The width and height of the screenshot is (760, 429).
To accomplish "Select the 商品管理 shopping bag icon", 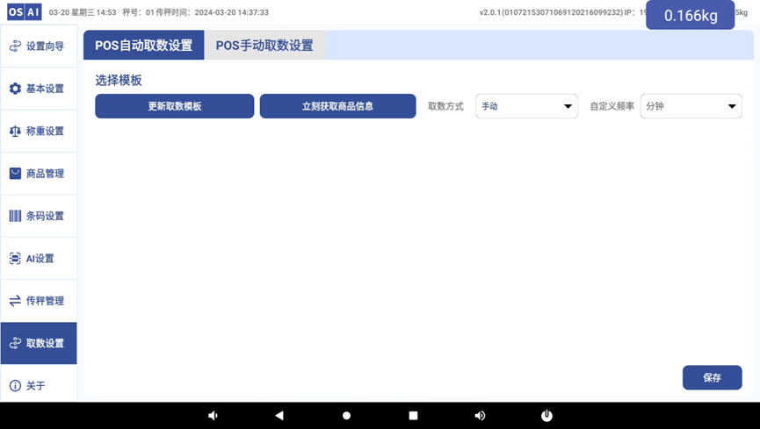I will point(15,174).
